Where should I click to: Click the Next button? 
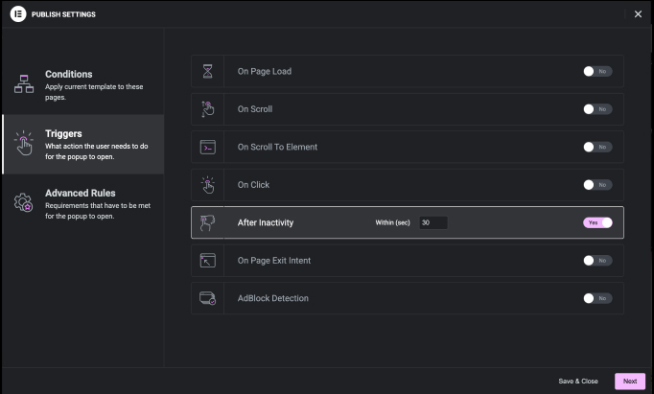click(x=629, y=381)
